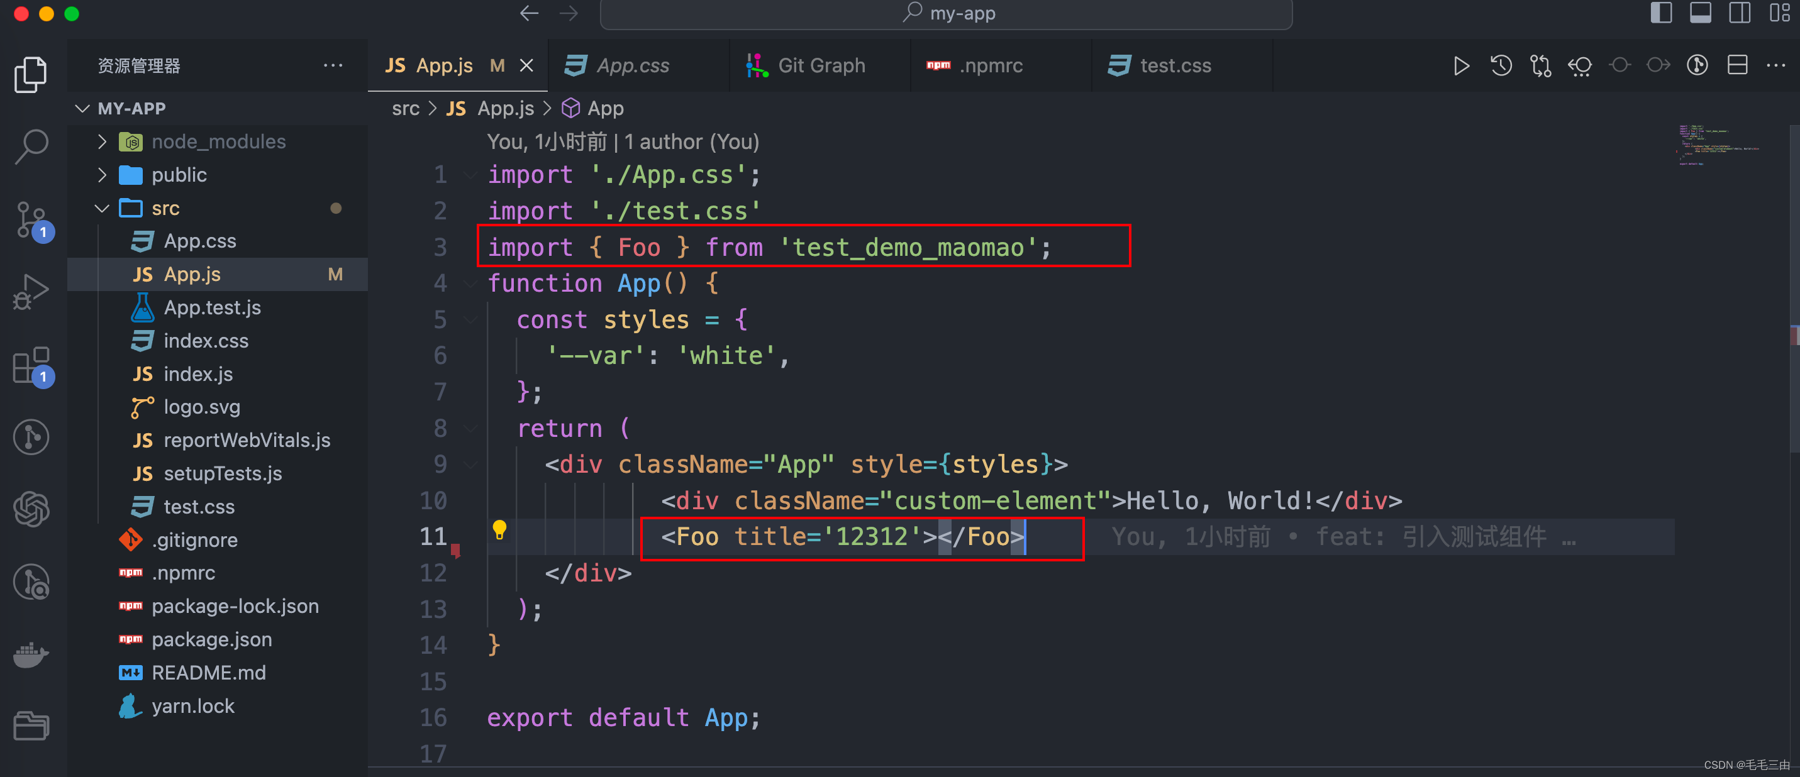The image size is (1800, 777).
Task: Close the App.js tab
Action: (x=527, y=65)
